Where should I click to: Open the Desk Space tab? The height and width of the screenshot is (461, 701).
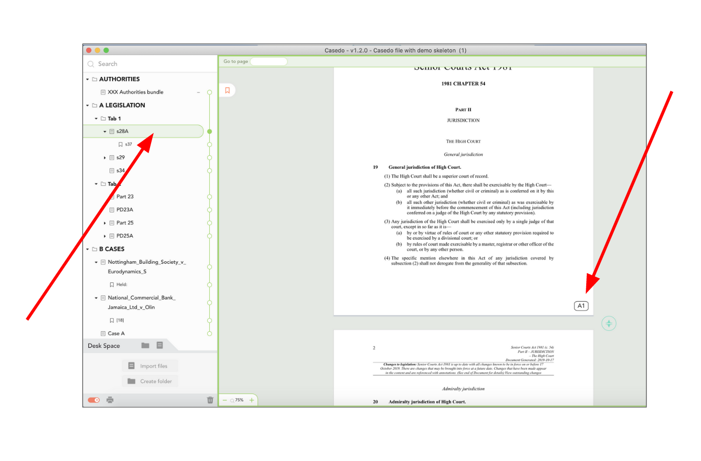[104, 346]
